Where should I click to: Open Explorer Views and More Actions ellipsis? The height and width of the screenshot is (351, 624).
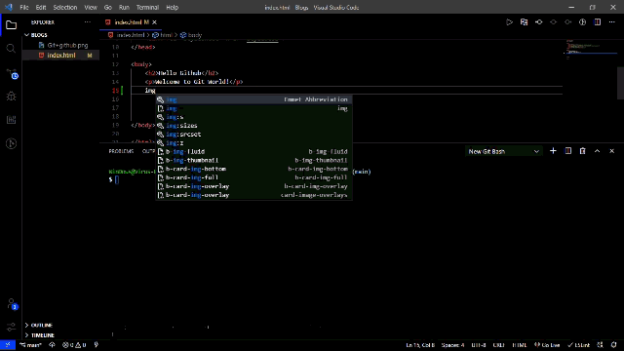pos(87,22)
